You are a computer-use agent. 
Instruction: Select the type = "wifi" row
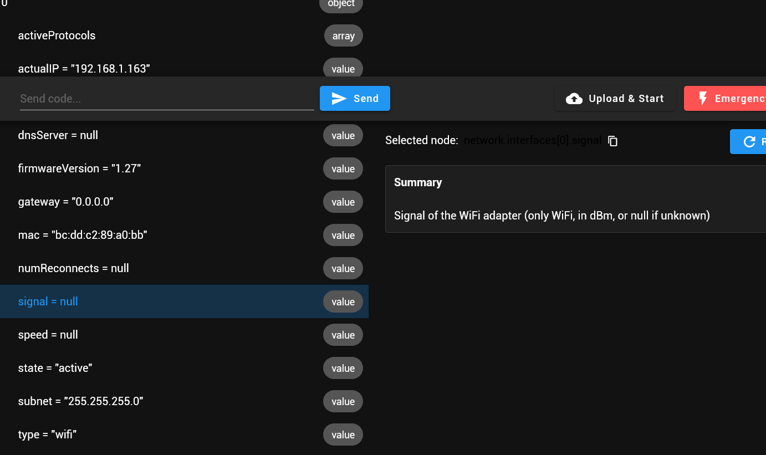[x=184, y=434]
